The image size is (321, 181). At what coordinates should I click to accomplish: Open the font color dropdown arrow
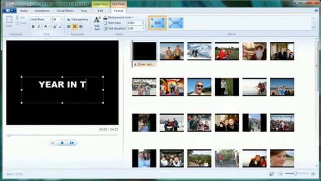coord(49,27)
